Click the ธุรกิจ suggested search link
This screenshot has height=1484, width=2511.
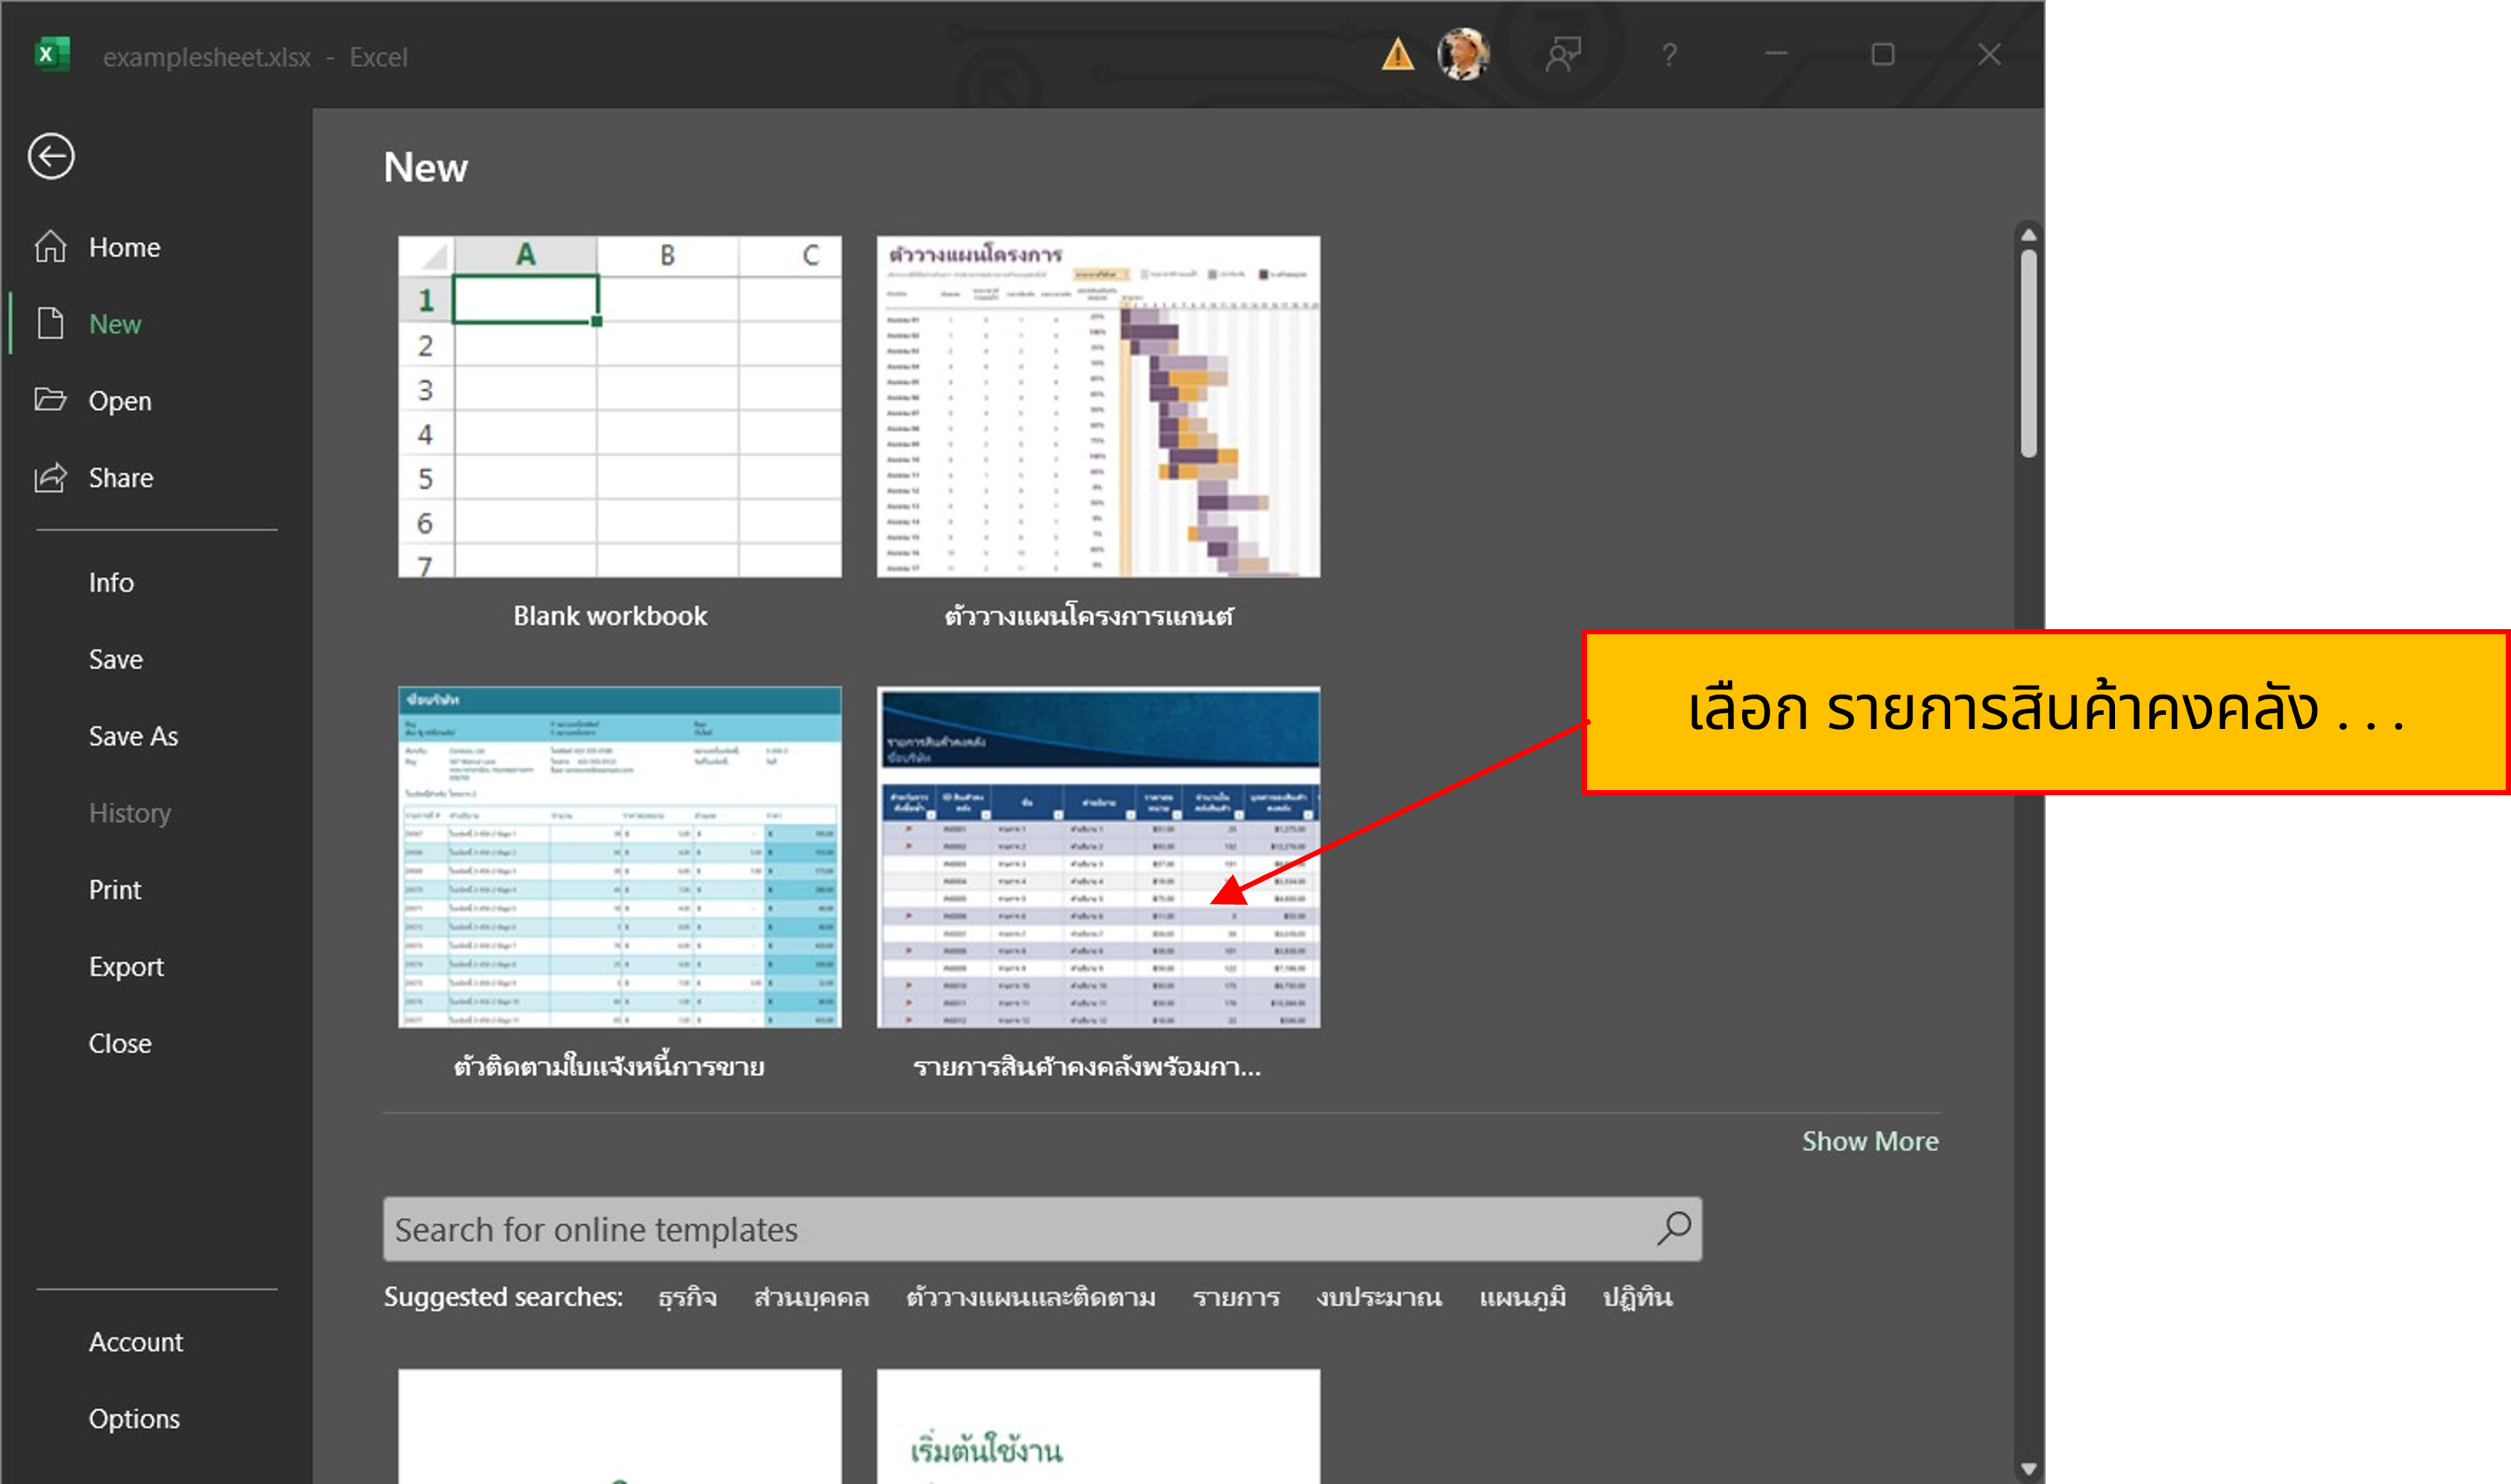tap(688, 1297)
